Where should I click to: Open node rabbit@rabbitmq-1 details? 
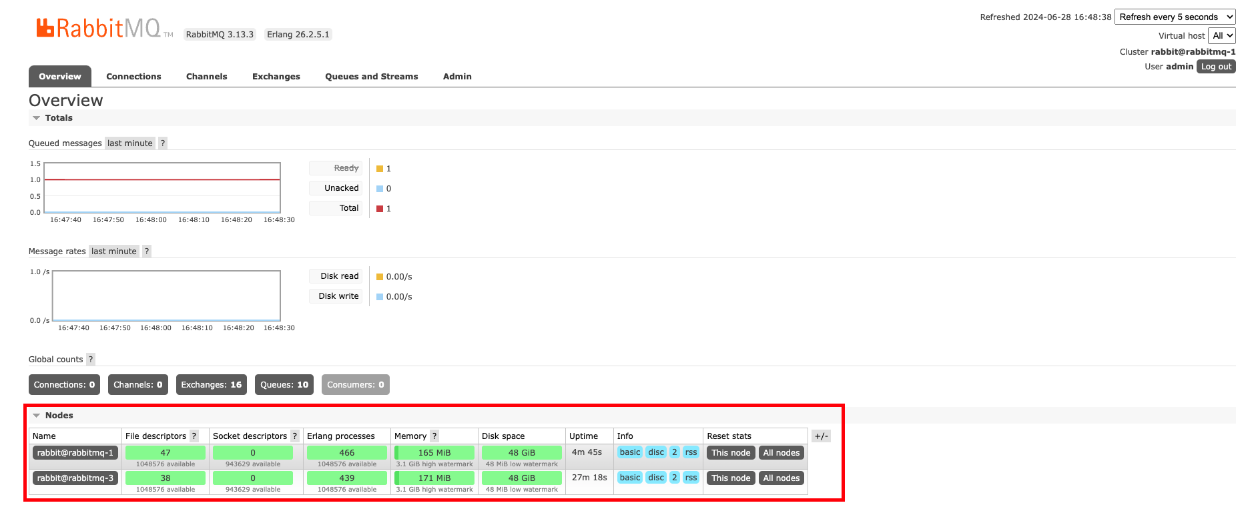point(75,453)
